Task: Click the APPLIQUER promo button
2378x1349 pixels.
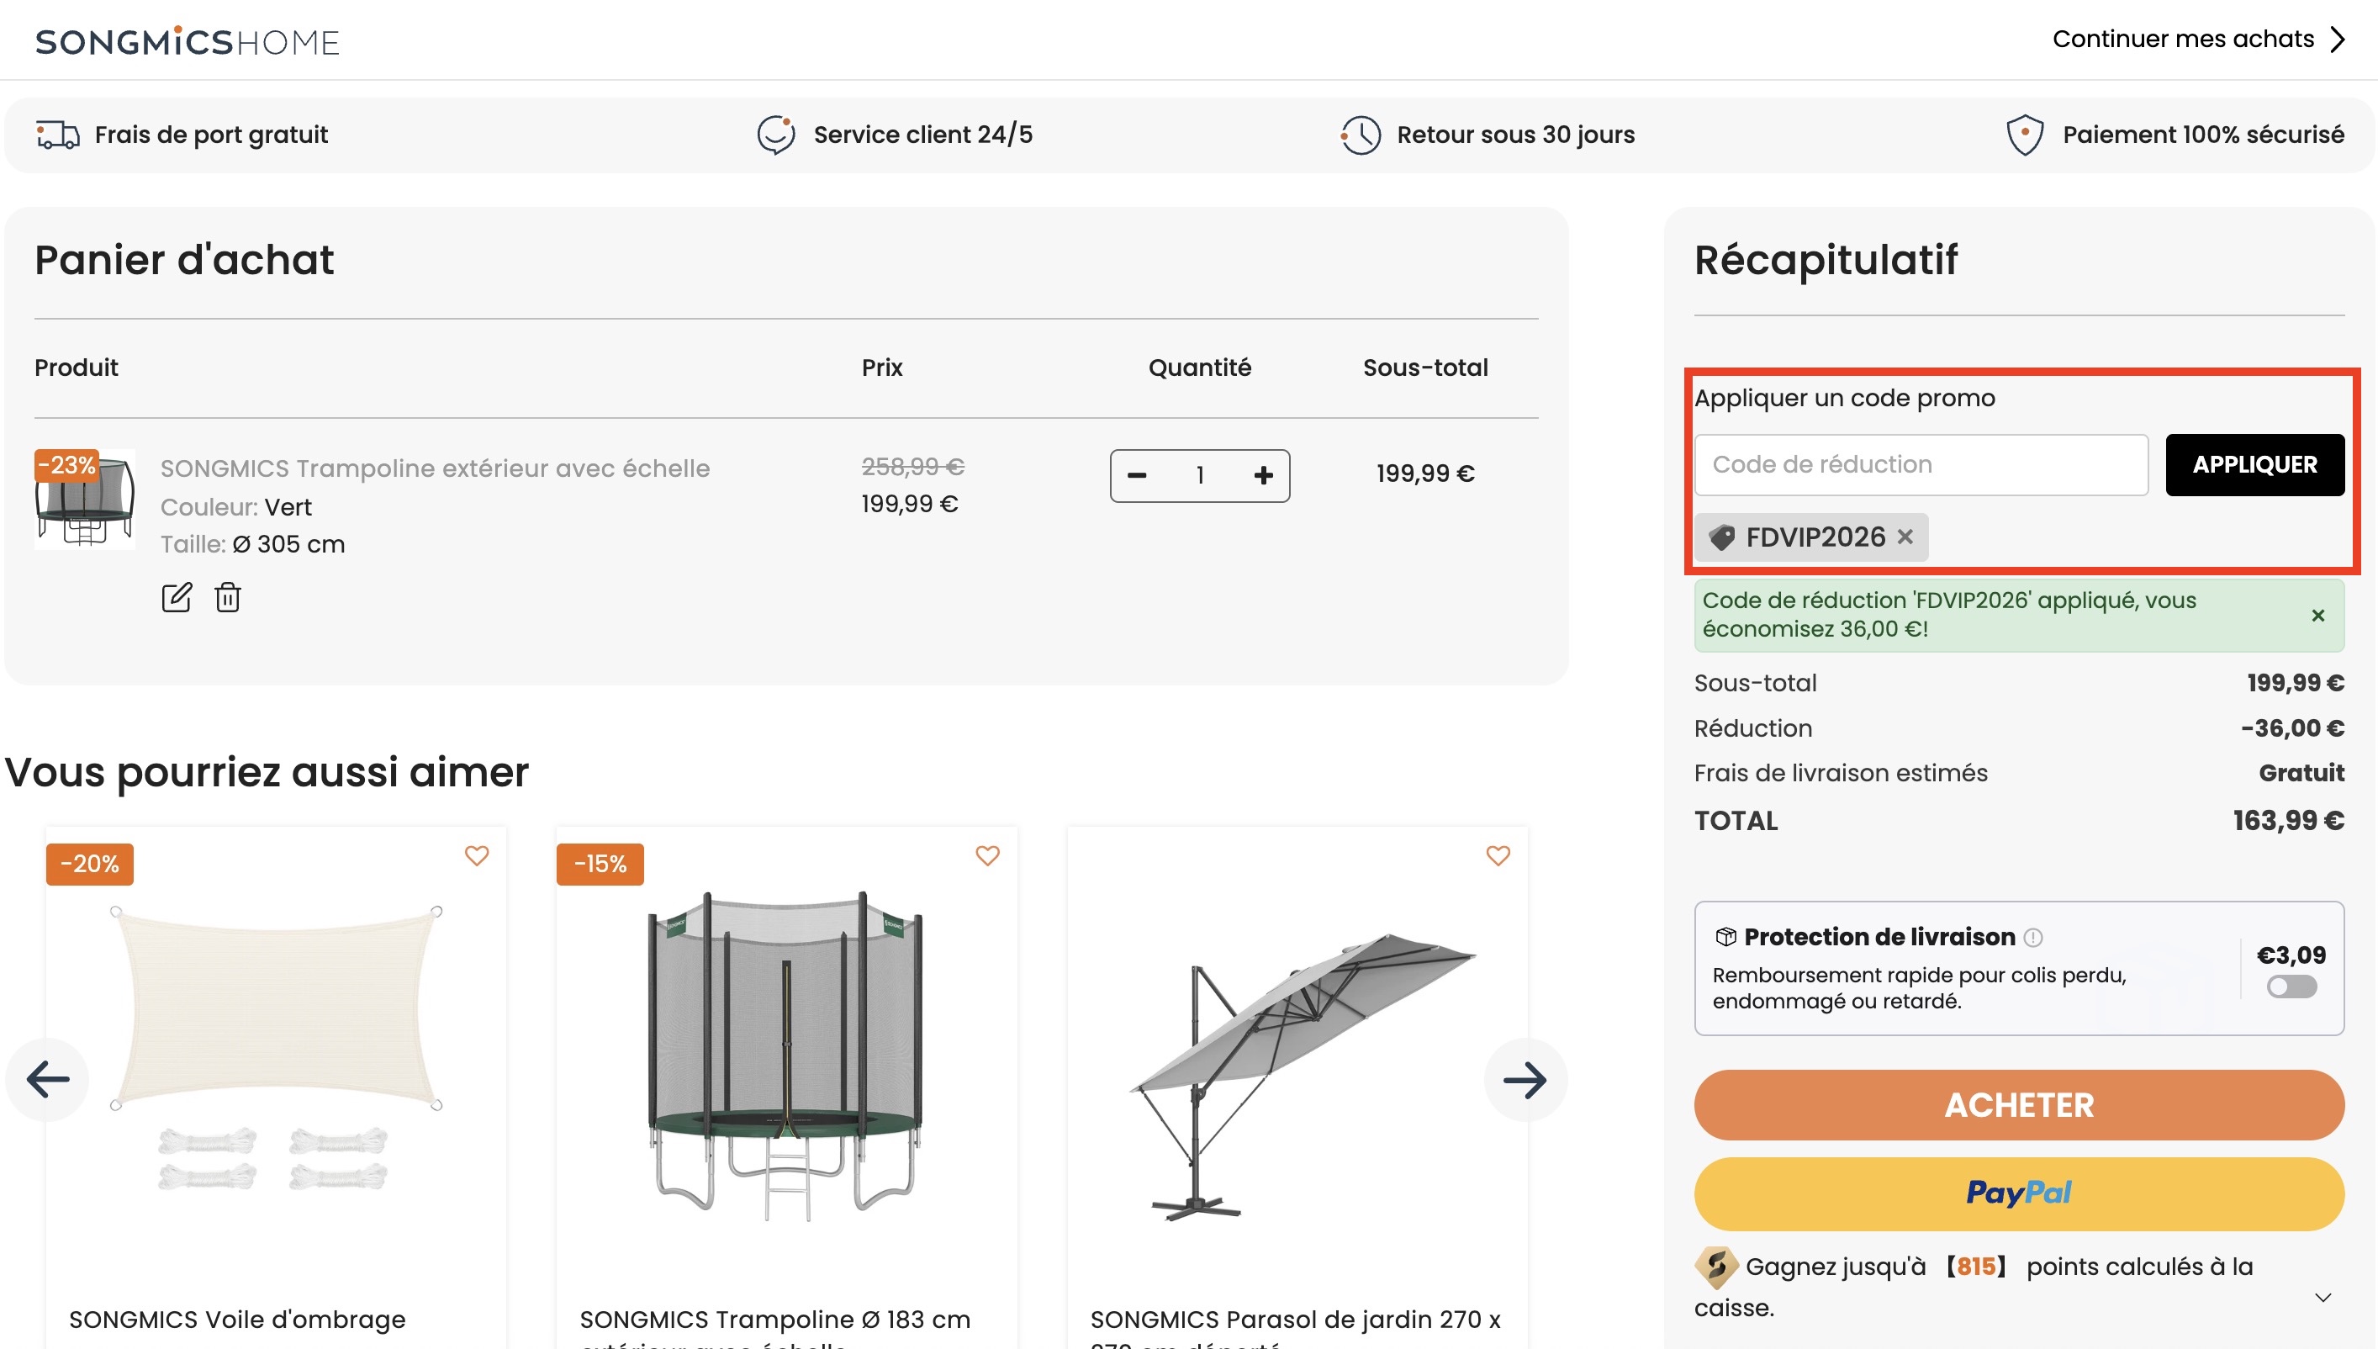Action: 2254,464
